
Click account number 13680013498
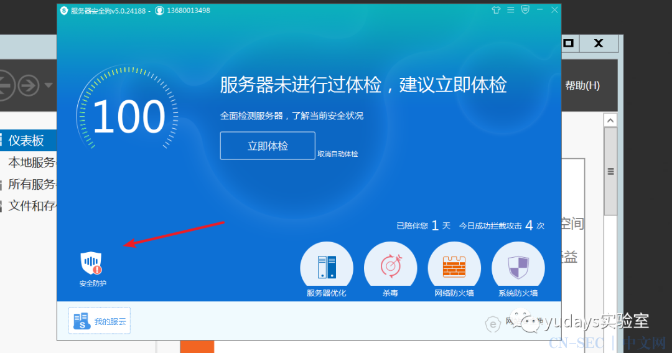point(189,11)
